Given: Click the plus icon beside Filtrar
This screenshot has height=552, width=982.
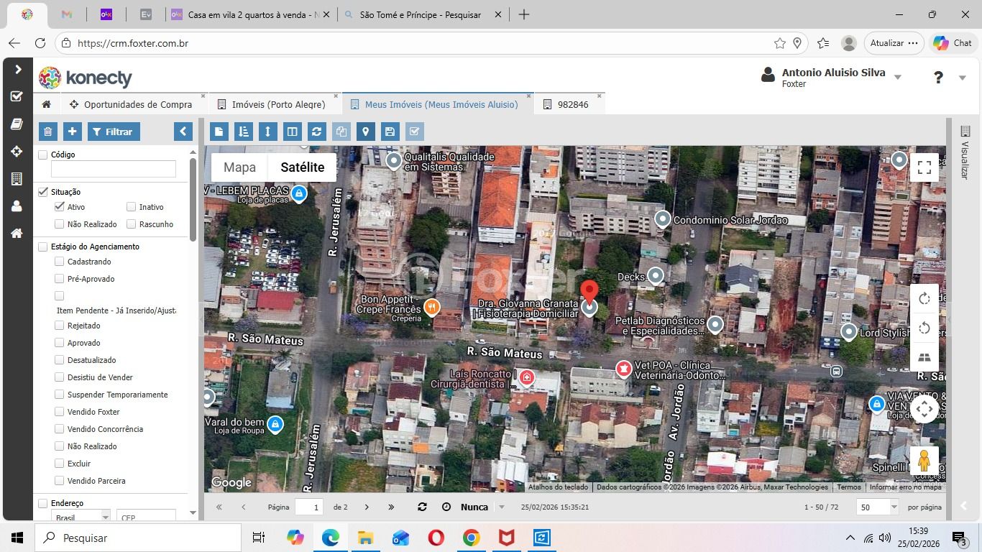Looking at the screenshot, I should click(x=73, y=132).
